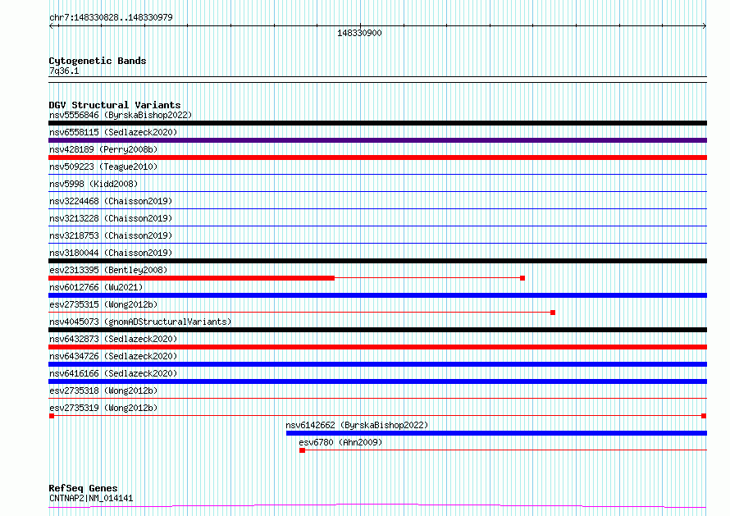Select esv2735318 (Wong2012b) label

click(x=103, y=390)
